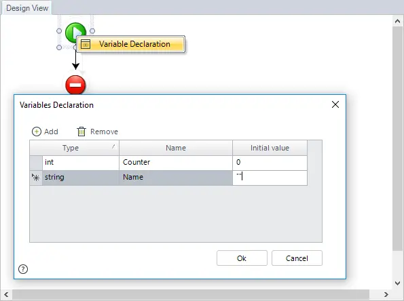The image size is (404, 301).
Task: Select the int type cell
Action: (x=81, y=163)
